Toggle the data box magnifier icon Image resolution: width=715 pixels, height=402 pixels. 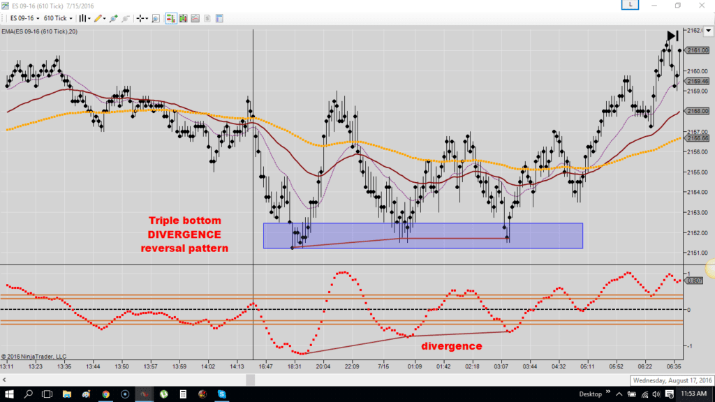[156, 18]
